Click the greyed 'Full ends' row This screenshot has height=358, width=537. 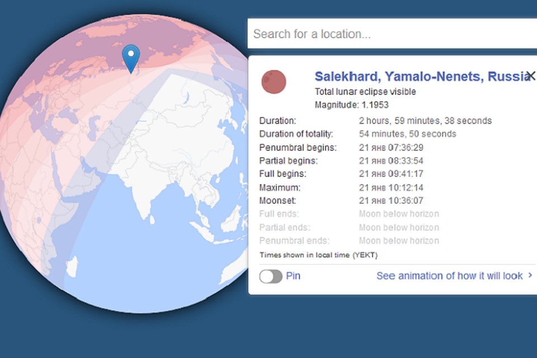tap(349, 214)
